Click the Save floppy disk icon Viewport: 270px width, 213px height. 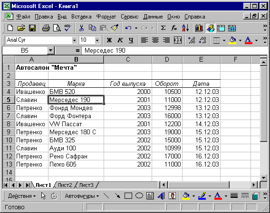(32, 28)
